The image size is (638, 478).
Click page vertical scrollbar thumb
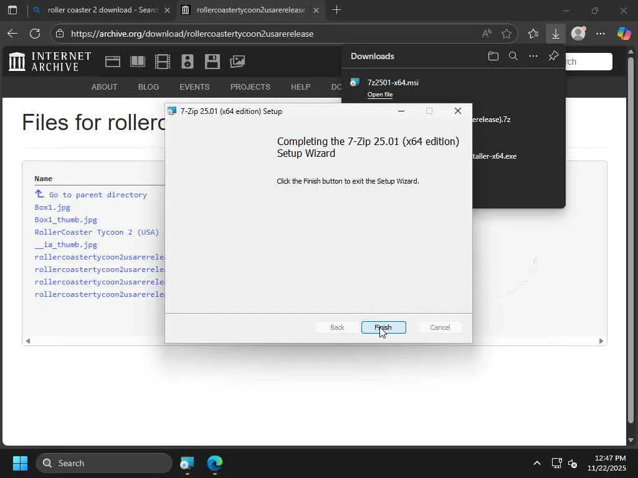point(631,240)
